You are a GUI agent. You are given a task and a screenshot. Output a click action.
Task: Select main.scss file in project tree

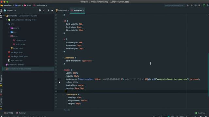pyautogui.click(x=19, y=44)
